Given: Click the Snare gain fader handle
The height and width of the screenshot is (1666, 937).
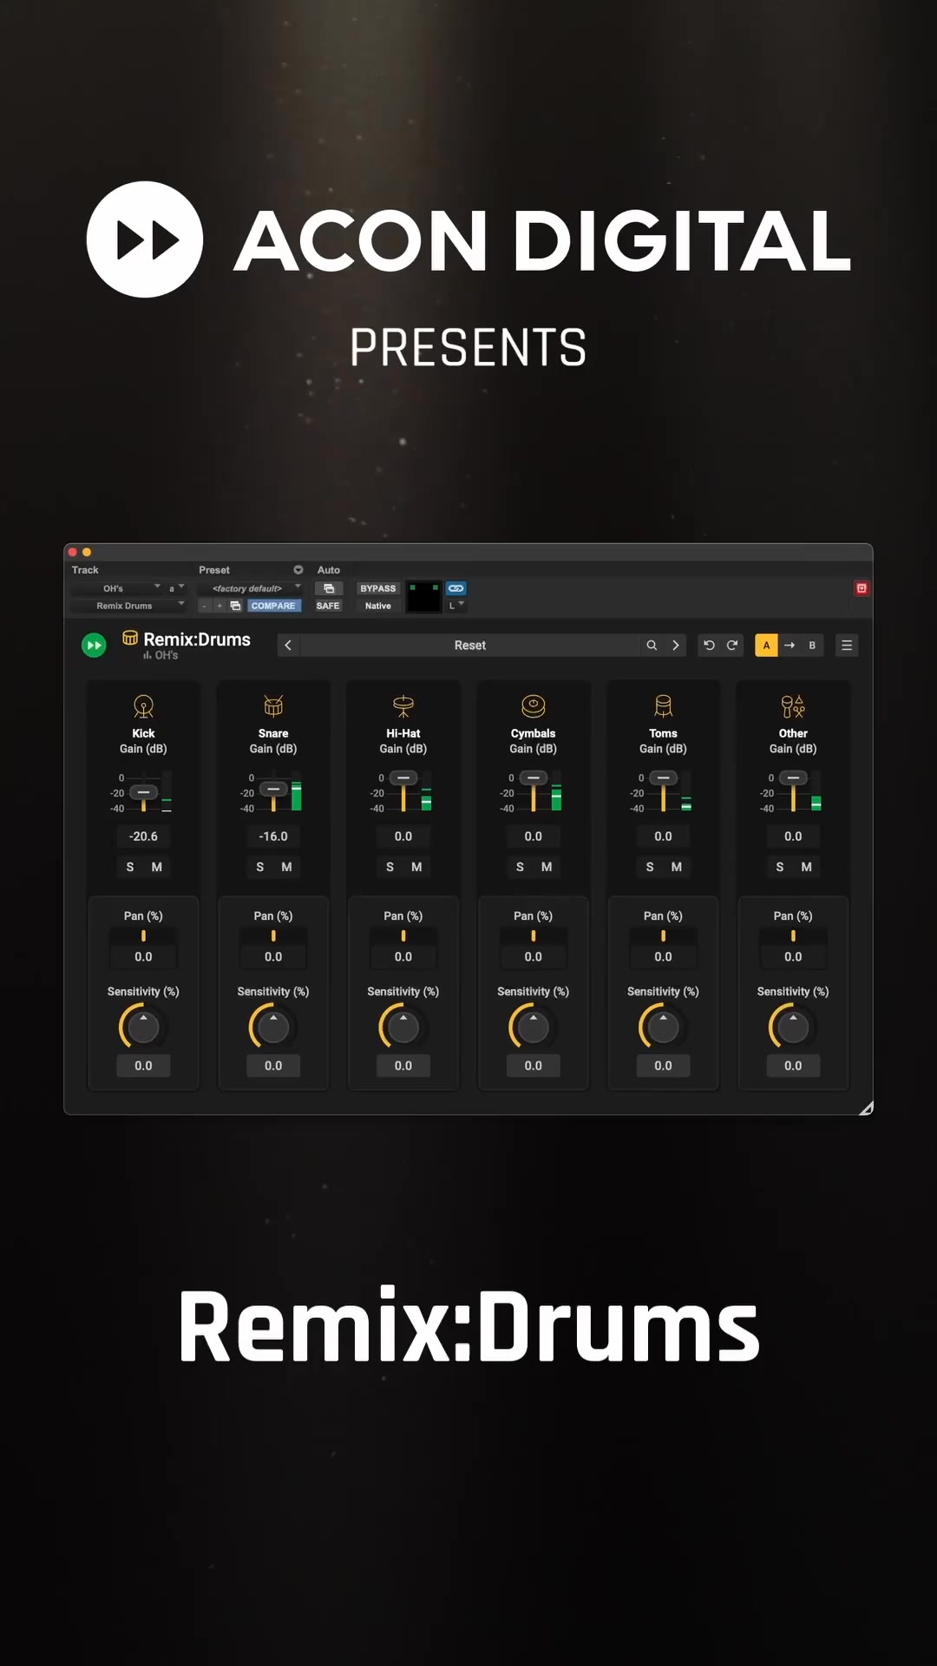Looking at the screenshot, I should pyautogui.click(x=273, y=789).
